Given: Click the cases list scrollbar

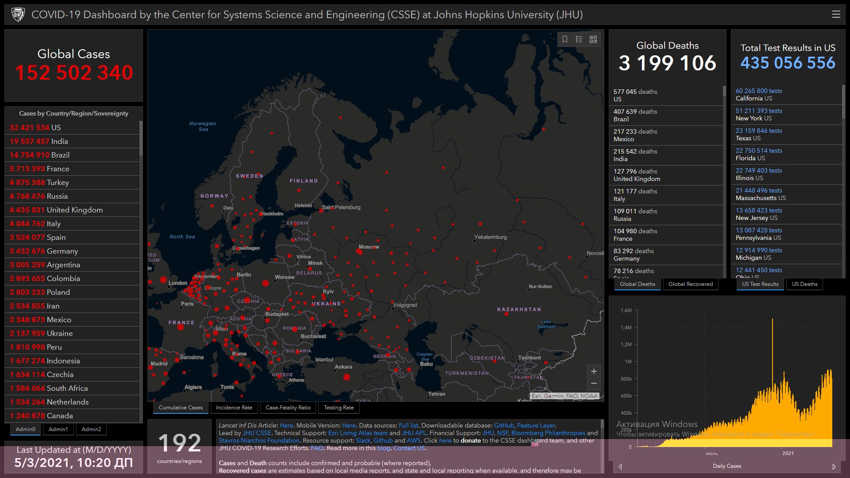Looking at the screenshot, I should click(141, 138).
